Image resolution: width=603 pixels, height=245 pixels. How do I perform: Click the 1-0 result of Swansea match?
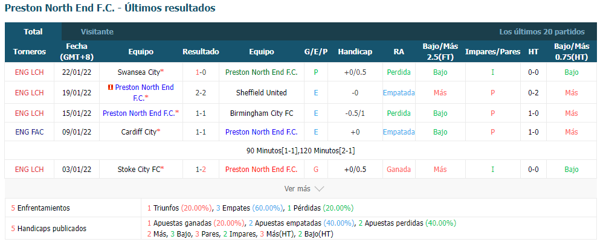point(201,72)
